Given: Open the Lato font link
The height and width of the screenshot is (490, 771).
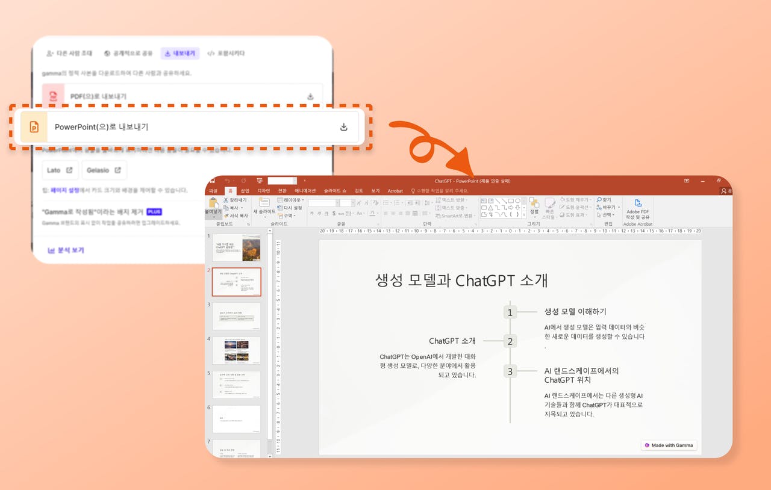Looking at the screenshot, I should (60, 170).
